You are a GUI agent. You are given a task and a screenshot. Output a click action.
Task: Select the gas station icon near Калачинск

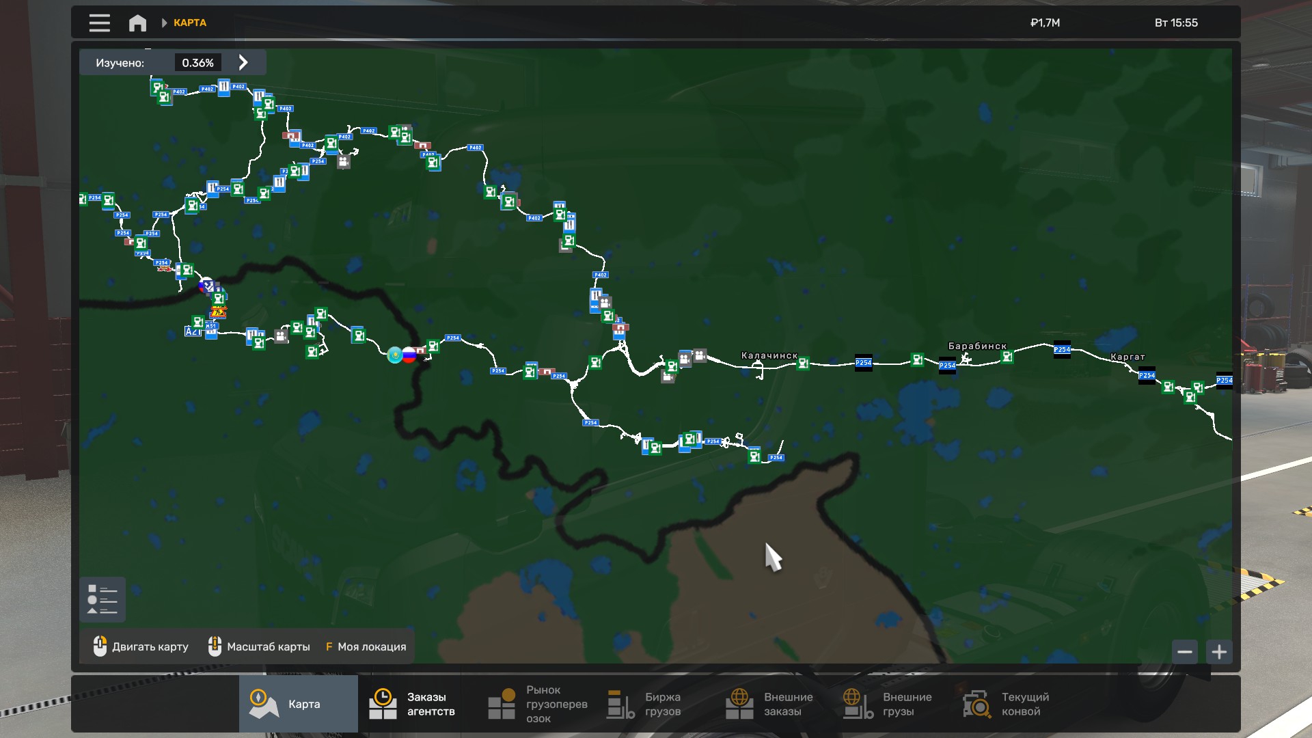point(803,364)
